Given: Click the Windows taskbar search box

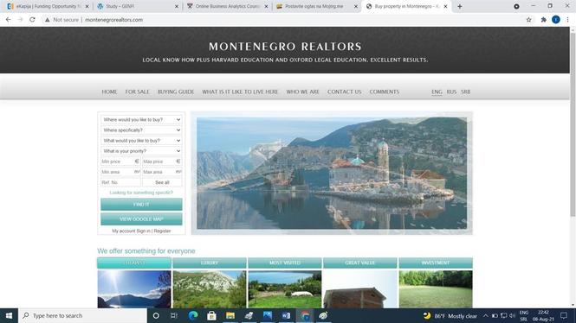Looking at the screenshot, I should point(82,316).
